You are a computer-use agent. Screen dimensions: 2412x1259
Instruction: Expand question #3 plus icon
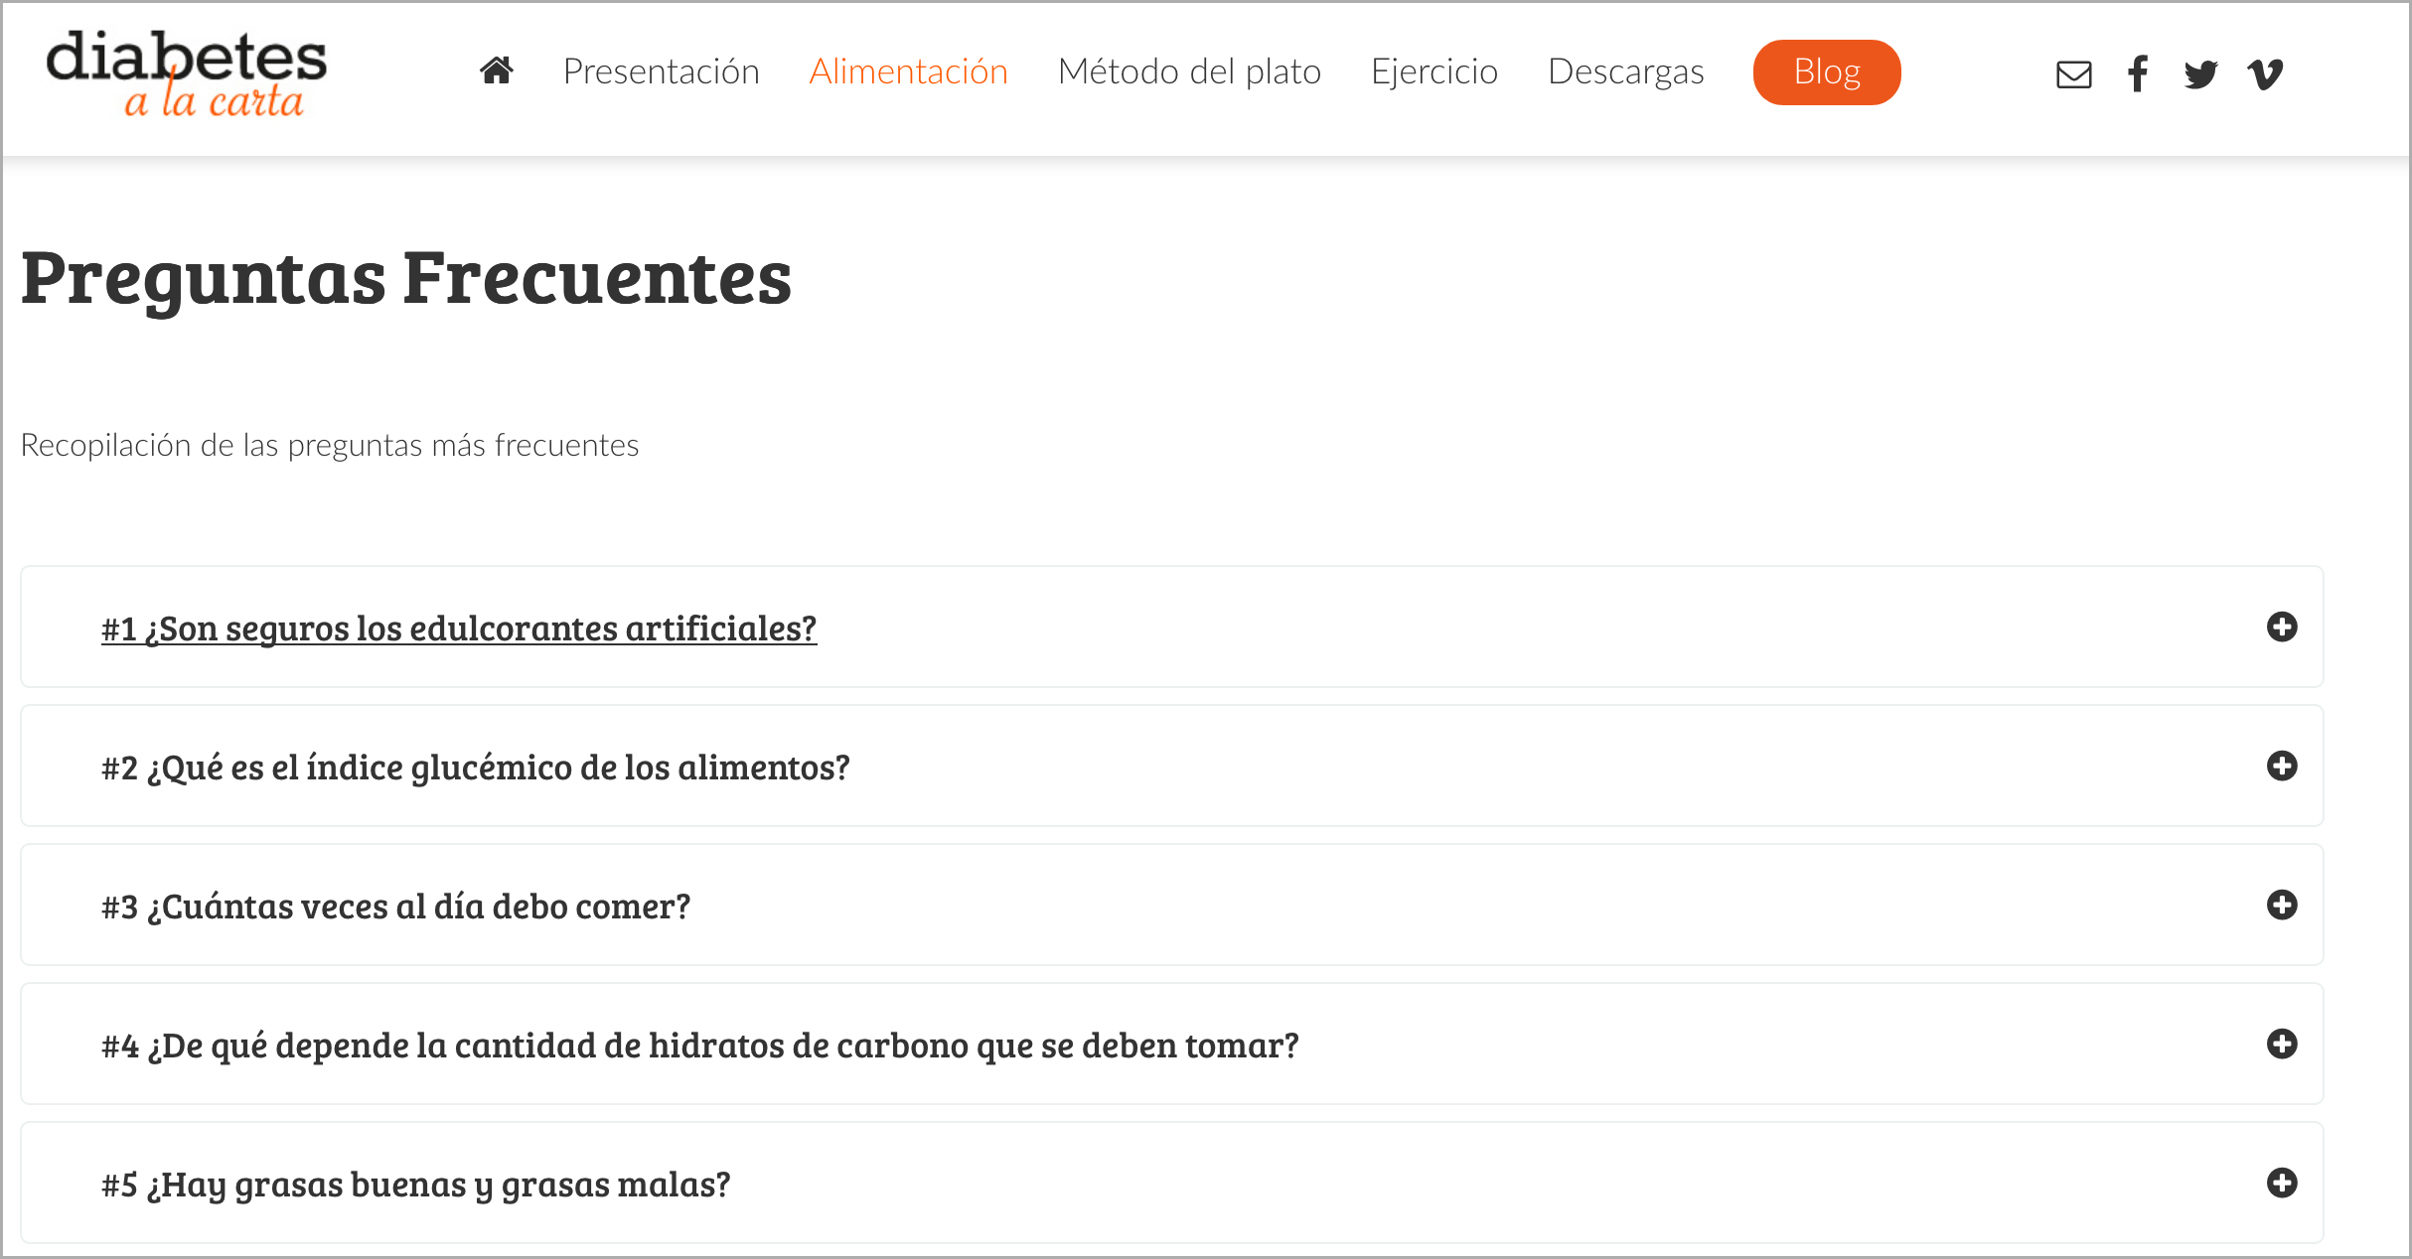(x=2282, y=905)
